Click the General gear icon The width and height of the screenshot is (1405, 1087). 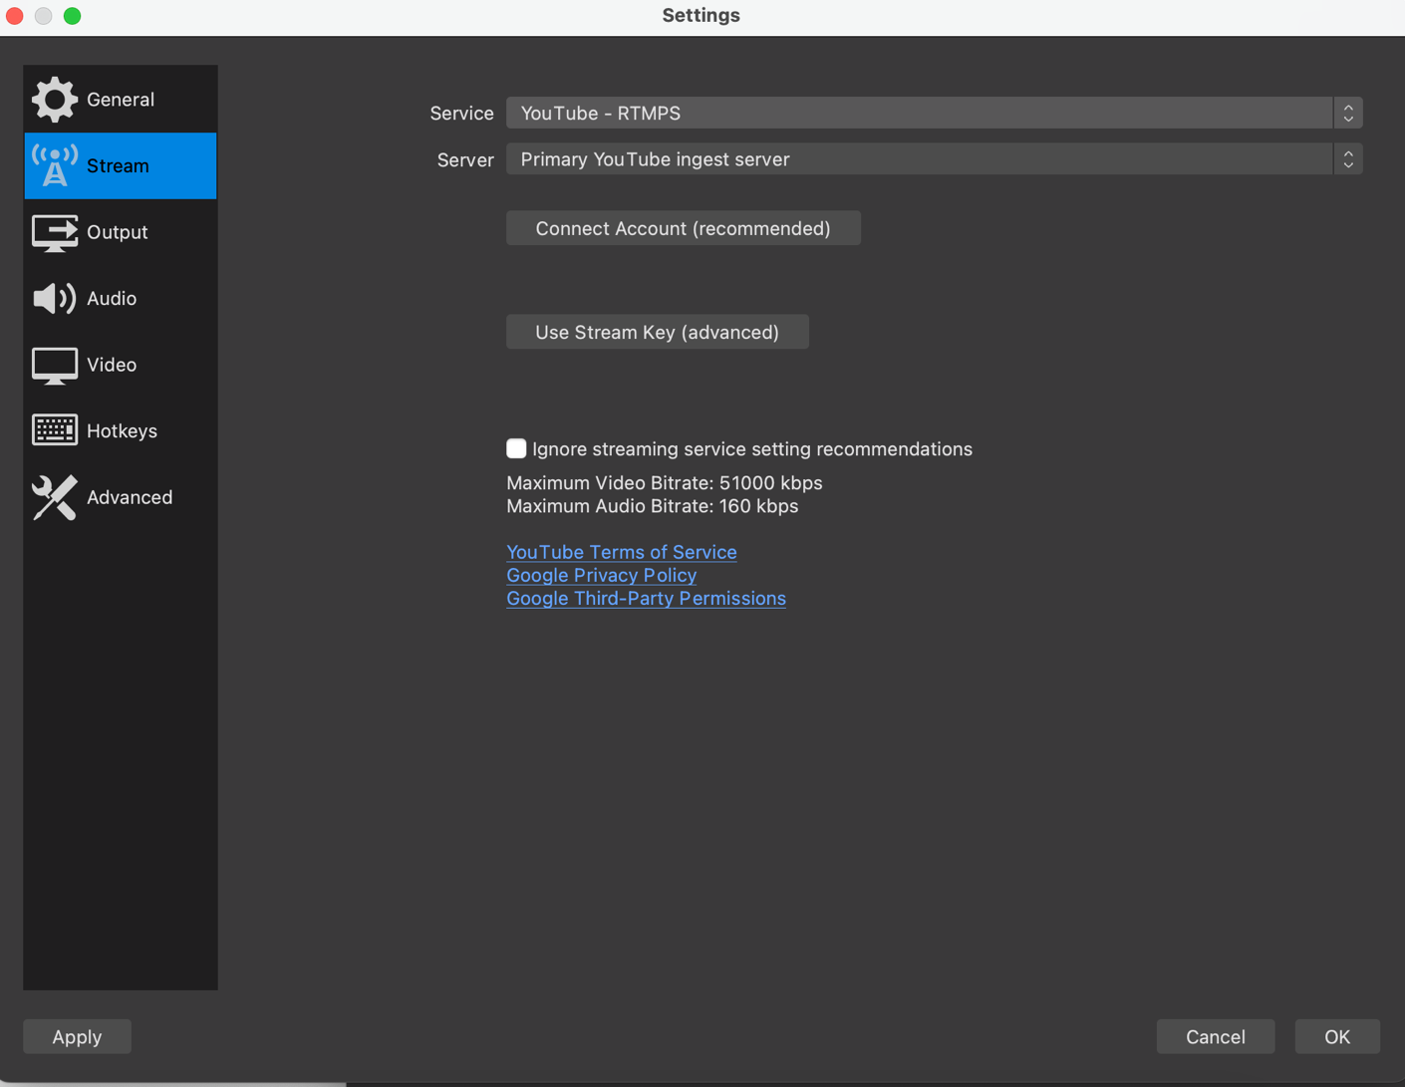coord(54,100)
